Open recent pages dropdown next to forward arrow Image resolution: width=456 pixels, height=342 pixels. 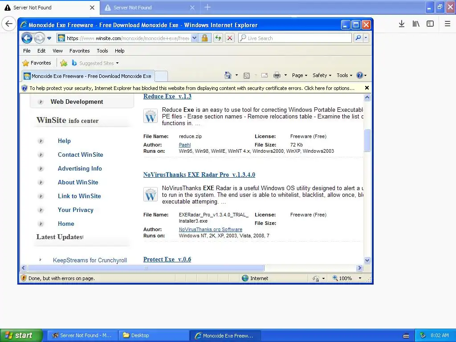pos(49,38)
